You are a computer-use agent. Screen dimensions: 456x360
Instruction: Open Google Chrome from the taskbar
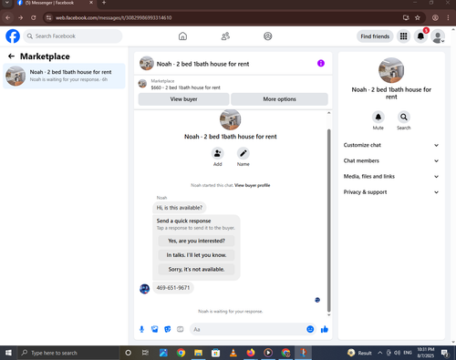181,353
